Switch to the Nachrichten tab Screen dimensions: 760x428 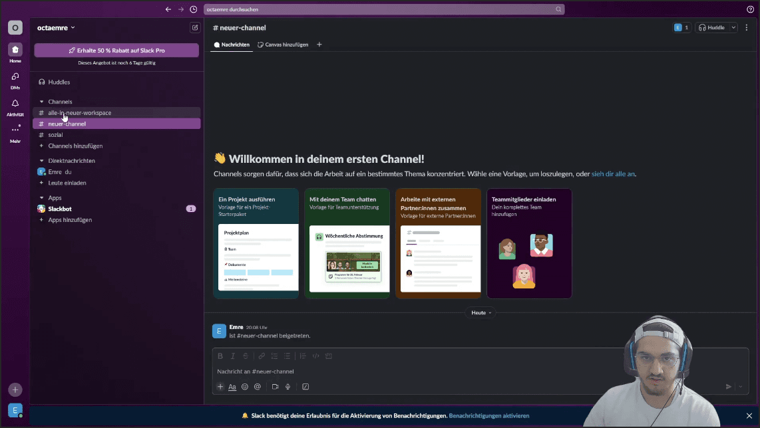coord(232,45)
